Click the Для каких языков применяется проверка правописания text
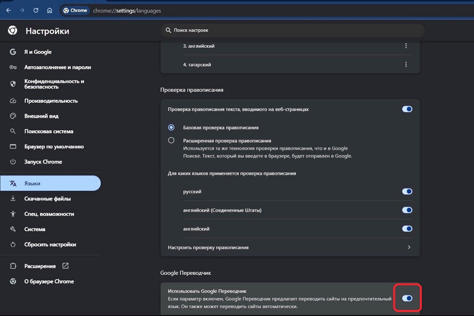 pyautogui.click(x=232, y=173)
